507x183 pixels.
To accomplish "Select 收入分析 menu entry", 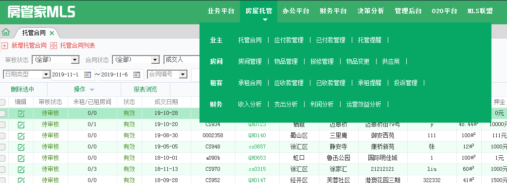I will point(250,105).
